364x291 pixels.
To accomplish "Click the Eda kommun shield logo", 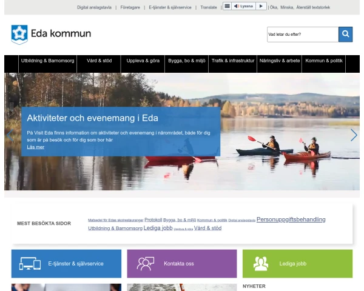I will (x=19, y=35).
